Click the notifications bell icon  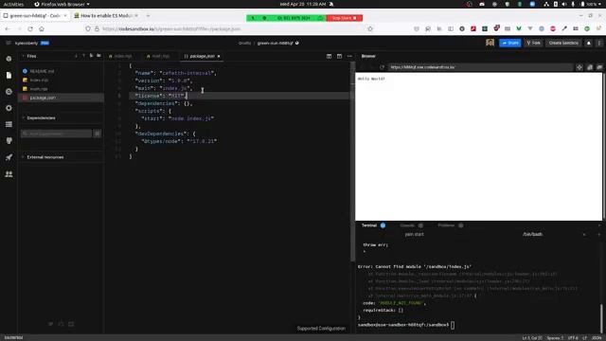589,43
